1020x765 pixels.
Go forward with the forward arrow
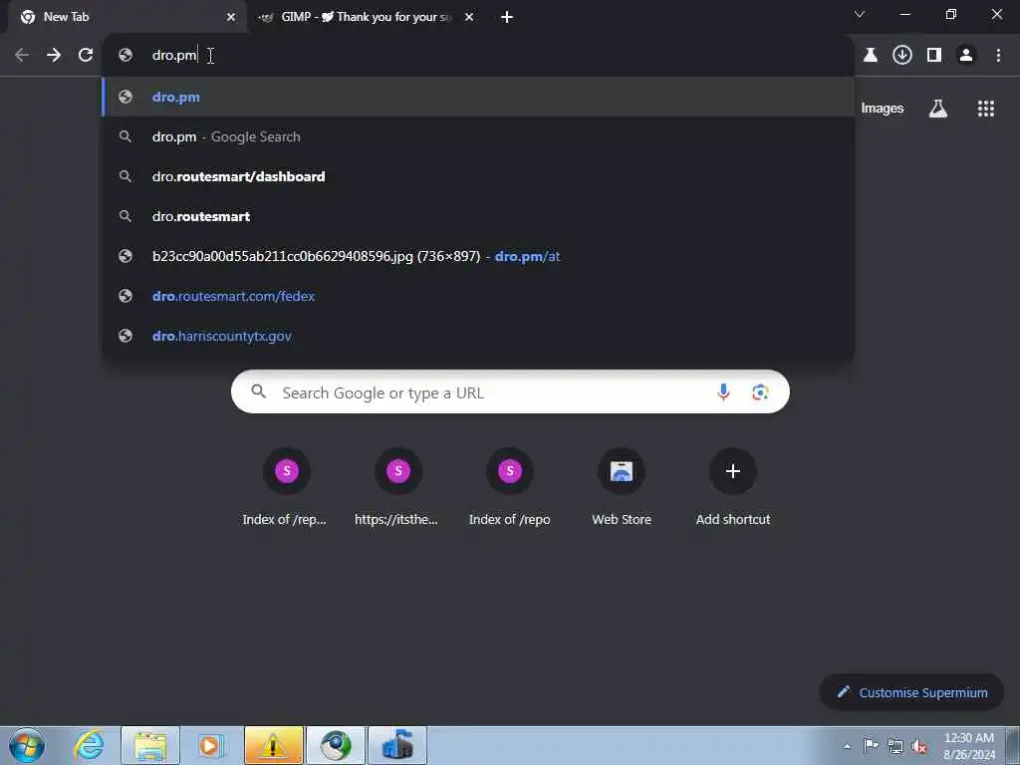(x=54, y=56)
